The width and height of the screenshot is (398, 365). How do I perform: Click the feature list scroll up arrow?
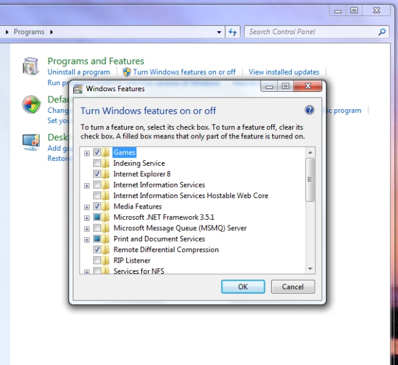tap(310, 153)
